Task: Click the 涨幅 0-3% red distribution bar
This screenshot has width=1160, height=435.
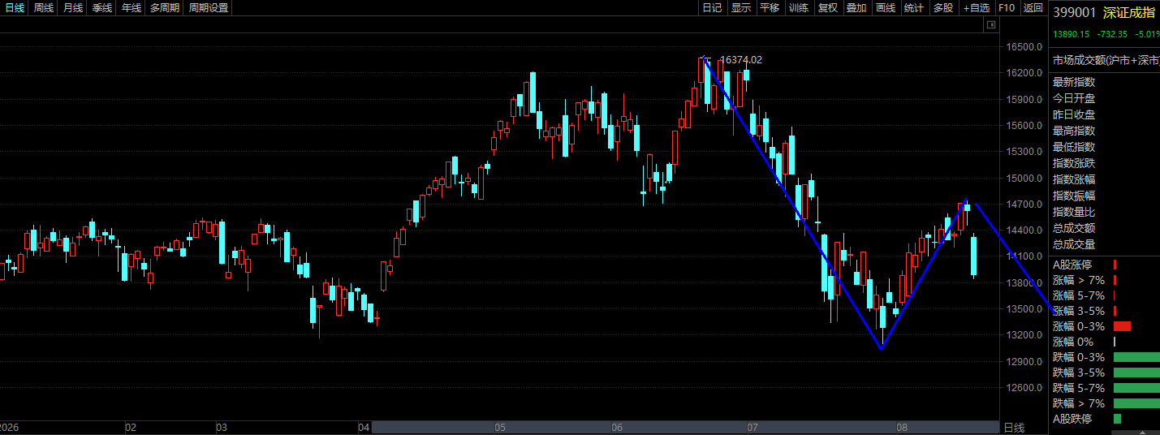Action: tap(1122, 326)
